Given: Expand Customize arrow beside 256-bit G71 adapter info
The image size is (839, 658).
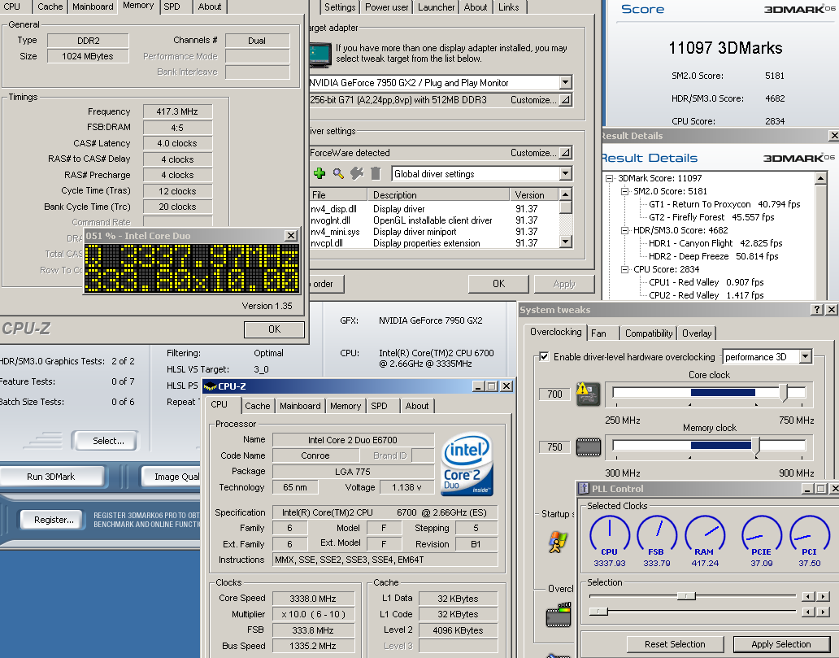Looking at the screenshot, I should 564,99.
